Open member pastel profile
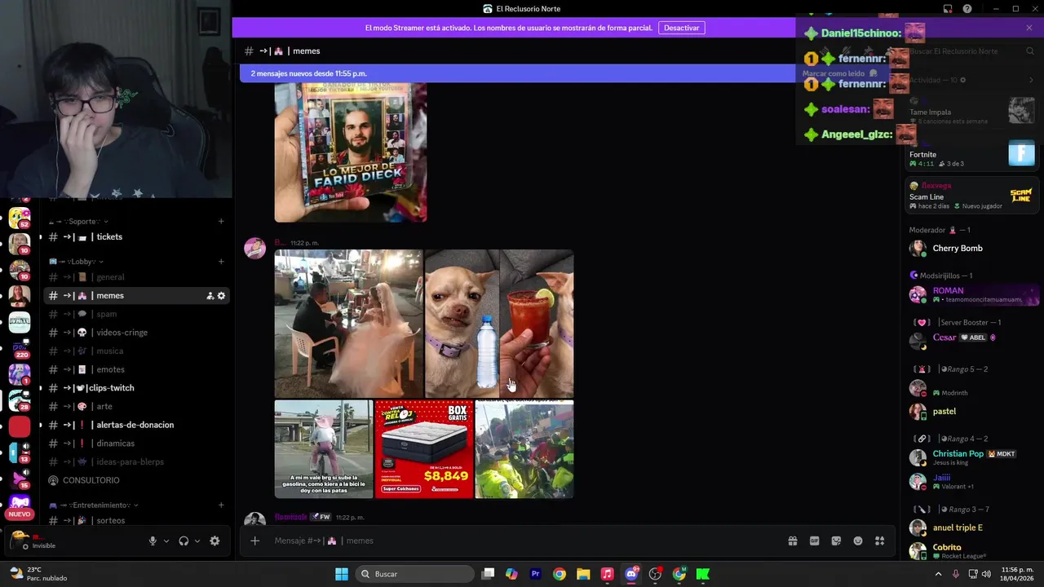 tap(972, 412)
